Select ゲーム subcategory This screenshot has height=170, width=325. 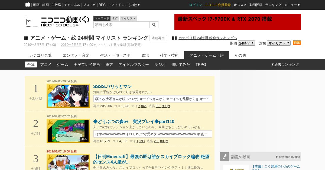[63, 64]
